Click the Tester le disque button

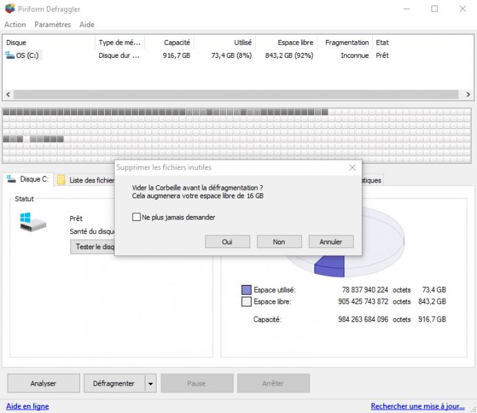92,246
